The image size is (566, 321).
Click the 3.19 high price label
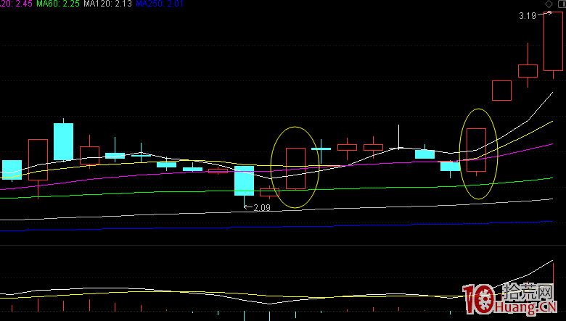[528, 16]
